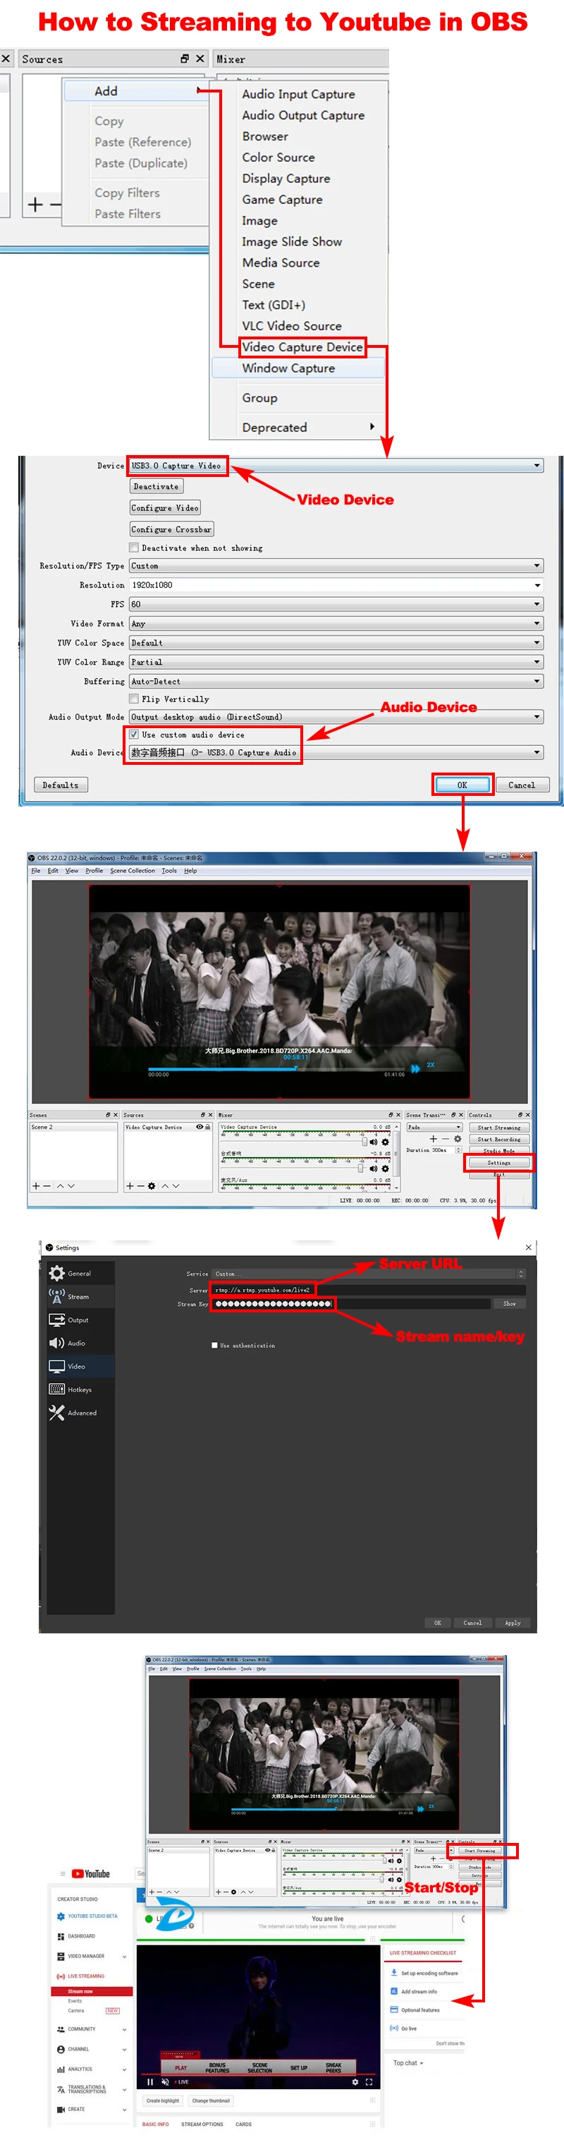
Task: Select the General gear icon in Settings
Action: coord(56,1272)
